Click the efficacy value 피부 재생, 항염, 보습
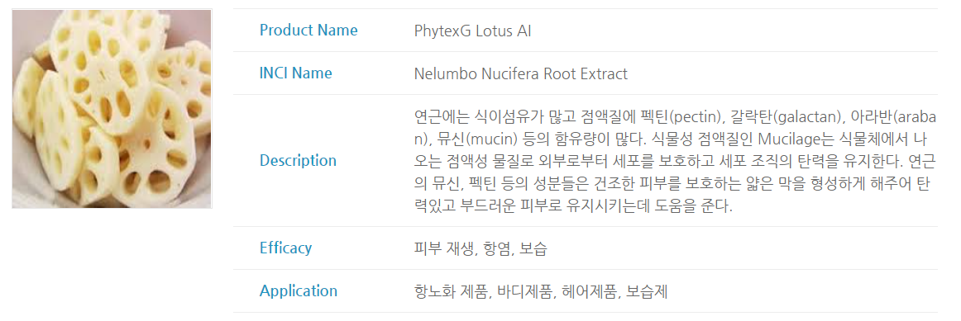The width and height of the screenshot is (961, 321). click(x=480, y=249)
